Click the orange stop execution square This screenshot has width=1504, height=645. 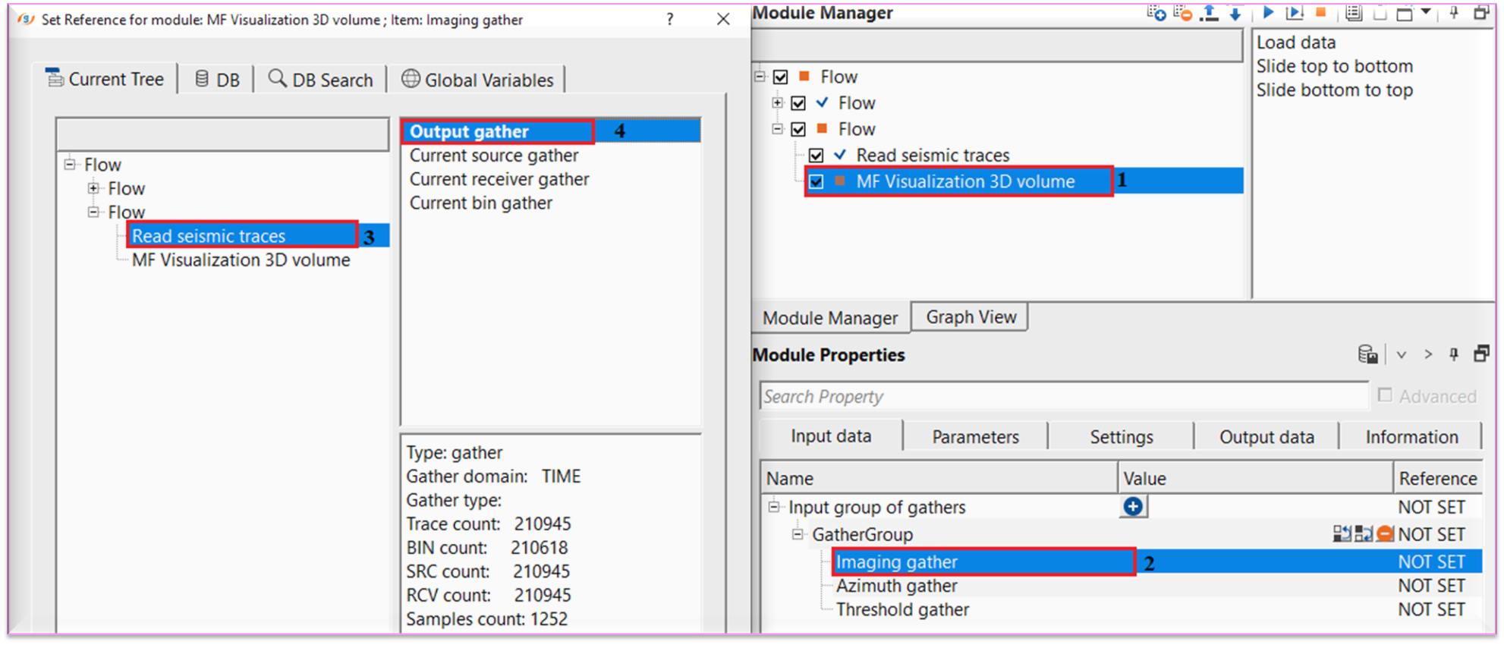pos(1321,12)
